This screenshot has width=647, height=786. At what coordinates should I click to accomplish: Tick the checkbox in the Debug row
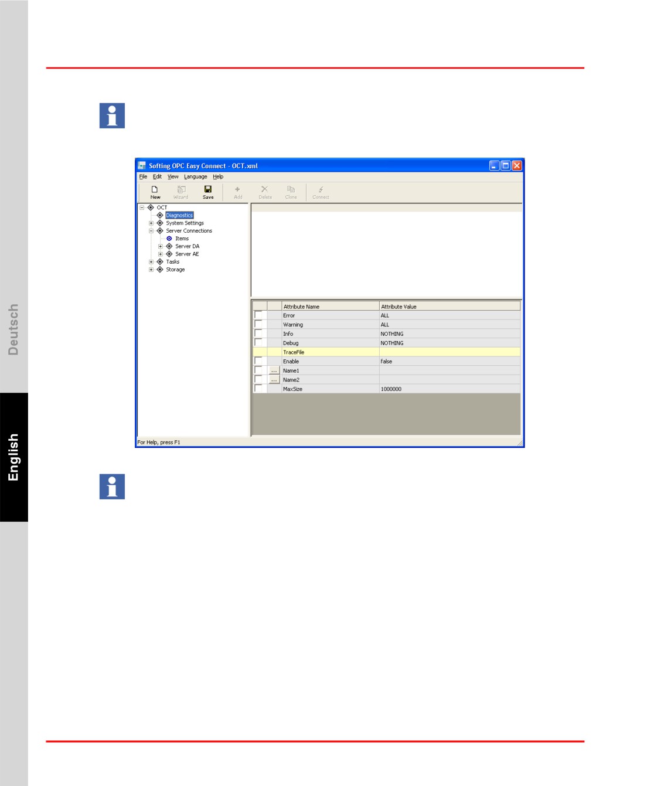(x=258, y=343)
